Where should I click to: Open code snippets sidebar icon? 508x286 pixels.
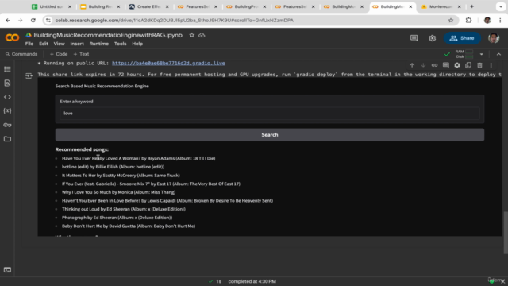[x=7, y=97]
